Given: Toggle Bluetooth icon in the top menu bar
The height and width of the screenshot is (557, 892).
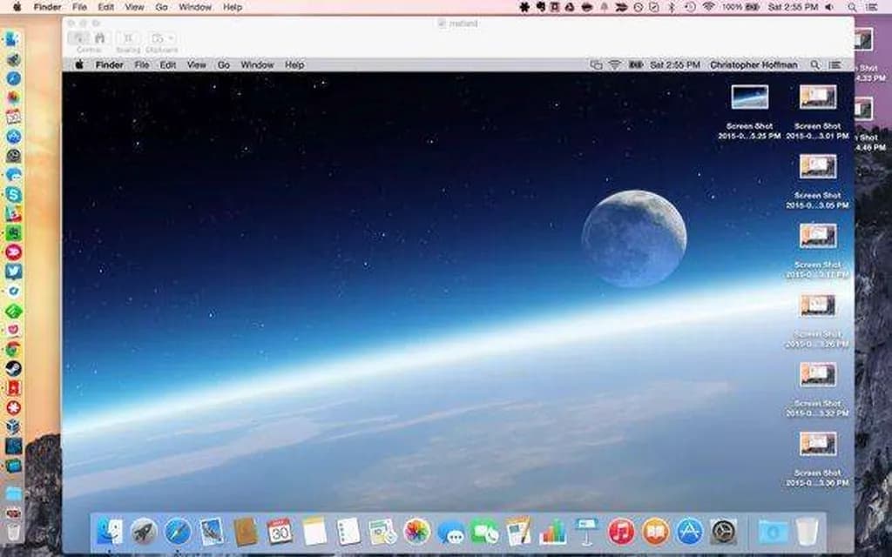Looking at the screenshot, I should coord(671,7).
